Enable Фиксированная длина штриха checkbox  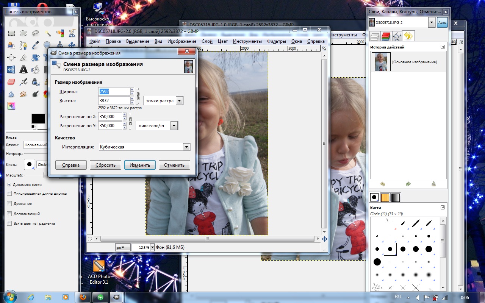pyautogui.click(x=9, y=194)
